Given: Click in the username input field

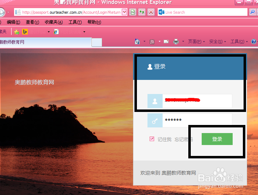Looking at the screenshot, I should 197,101.
